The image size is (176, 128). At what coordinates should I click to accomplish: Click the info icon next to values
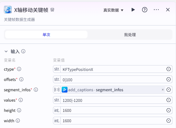[x=21, y=100]
